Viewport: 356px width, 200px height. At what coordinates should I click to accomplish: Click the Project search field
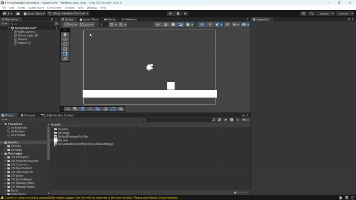177,120
